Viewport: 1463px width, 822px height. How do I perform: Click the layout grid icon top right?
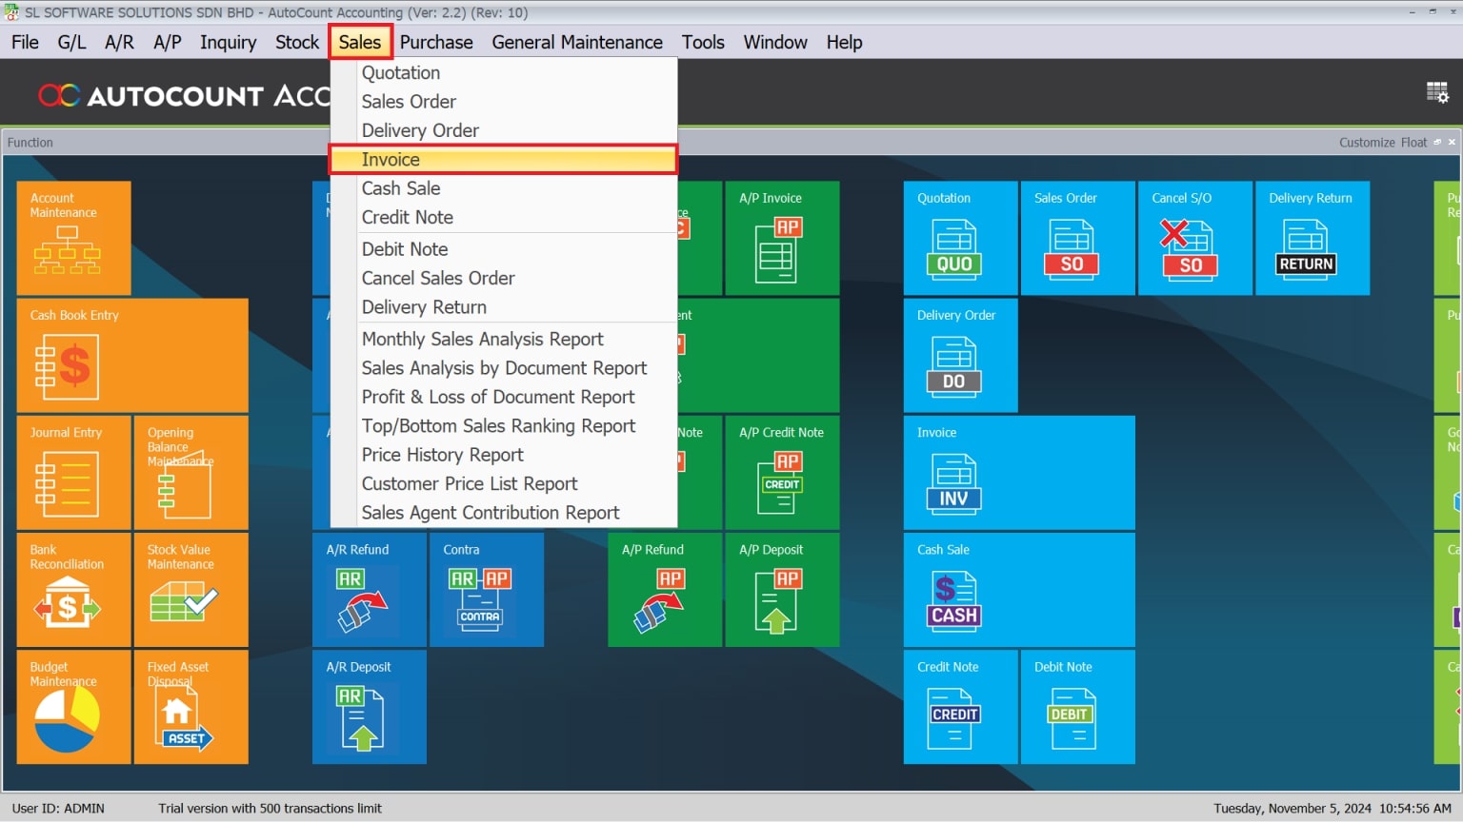click(1437, 92)
